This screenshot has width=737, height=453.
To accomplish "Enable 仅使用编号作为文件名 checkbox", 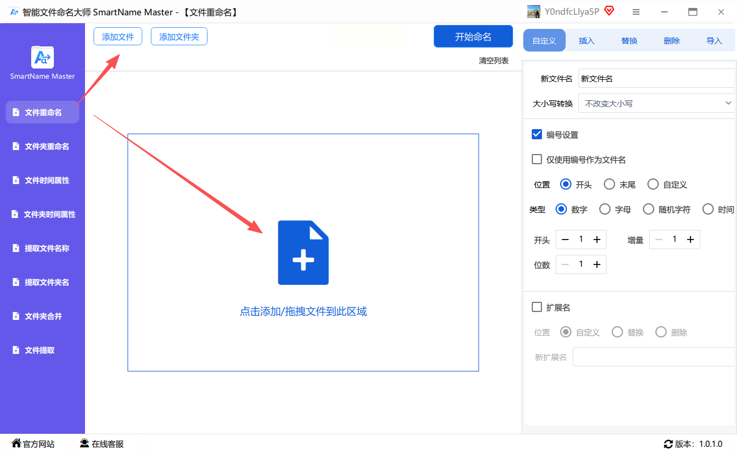I will pyautogui.click(x=537, y=159).
